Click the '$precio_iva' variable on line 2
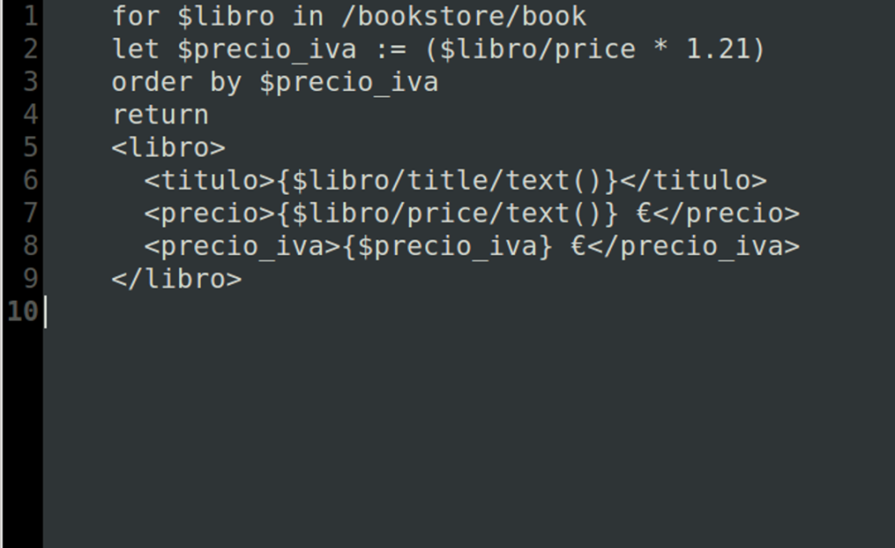The height and width of the screenshot is (548, 895). tap(267, 50)
